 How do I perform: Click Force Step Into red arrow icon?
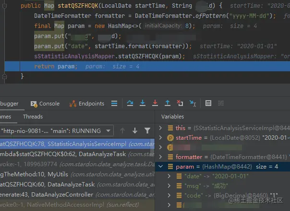(x=155, y=103)
